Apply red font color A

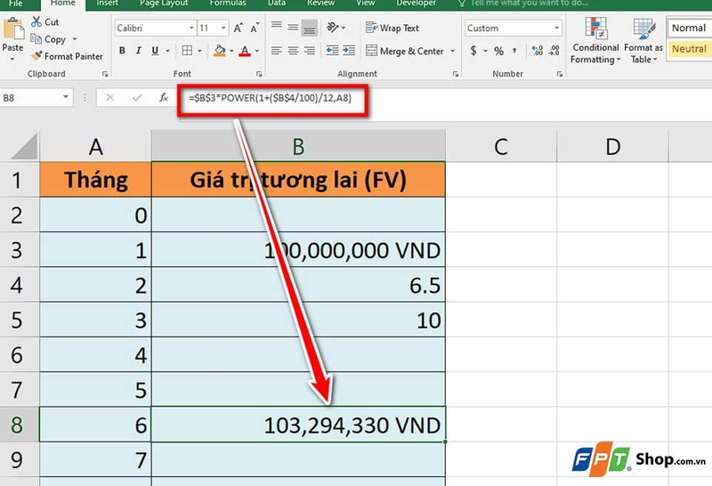[245, 51]
